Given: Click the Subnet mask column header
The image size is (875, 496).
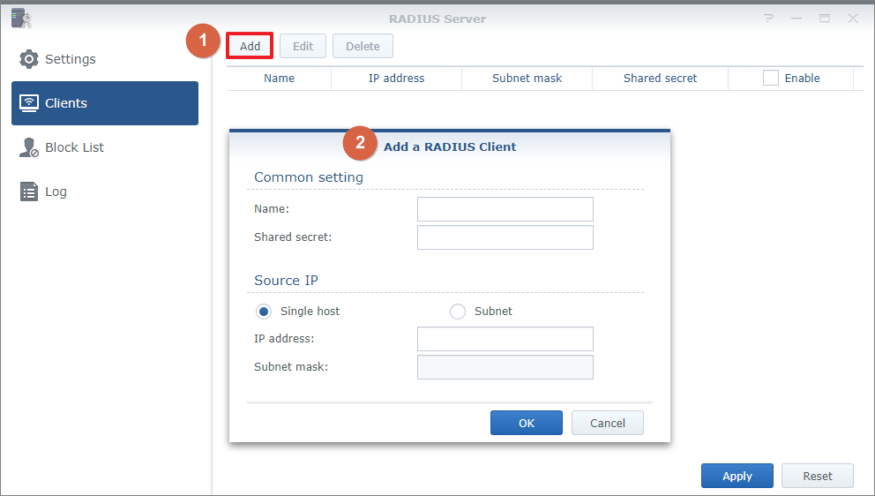Looking at the screenshot, I should [x=527, y=79].
